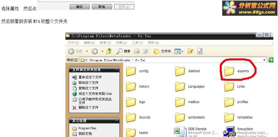Open the 查看(V) menu
The image size is (278, 137).
point(105,43)
